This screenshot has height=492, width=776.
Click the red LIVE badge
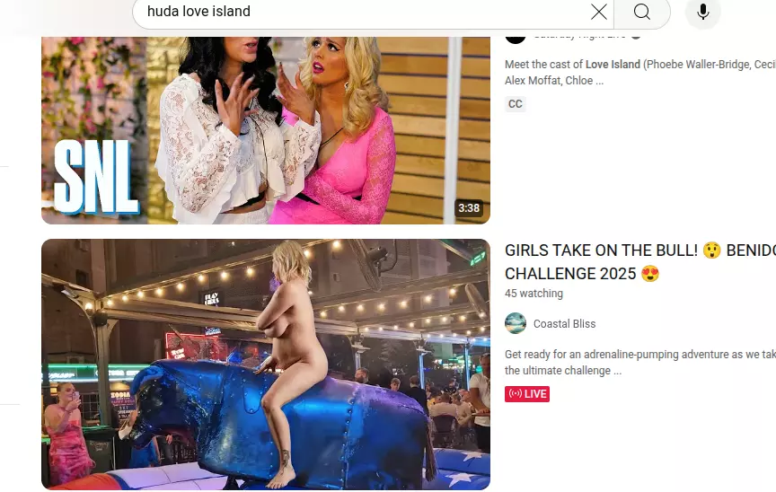[x=527, y=394]
